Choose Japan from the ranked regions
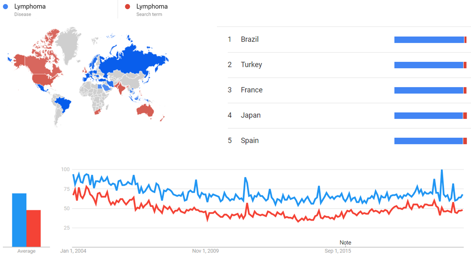This screenshot has width=471, height=260. (x=251, y=115)
